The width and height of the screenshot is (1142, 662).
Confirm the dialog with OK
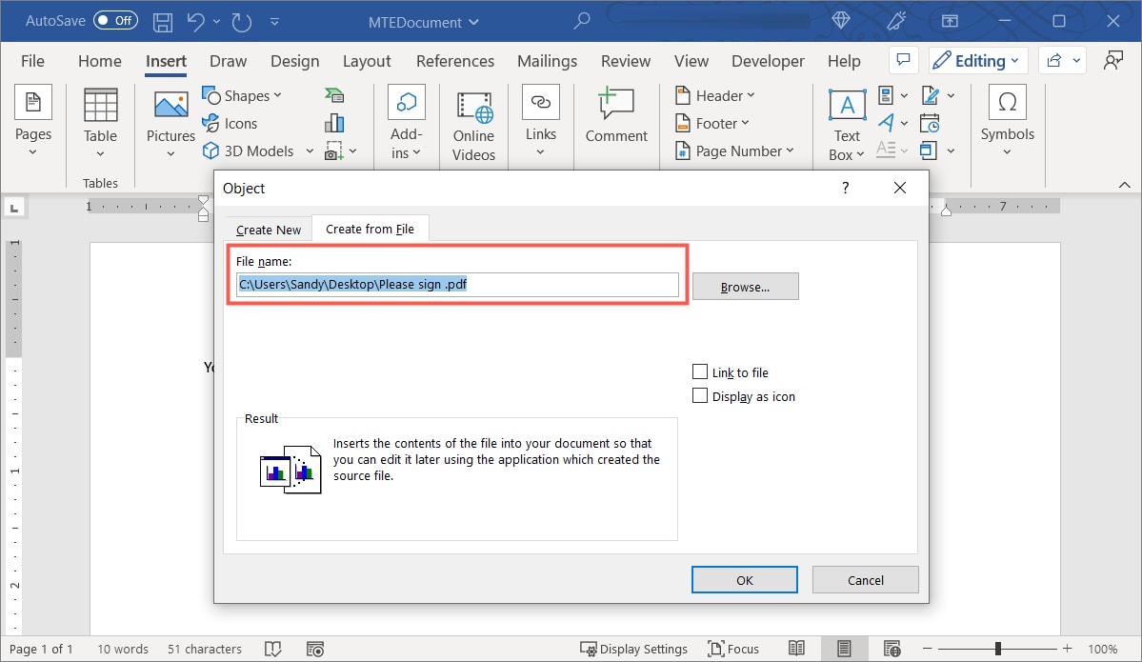coord(744,579)
